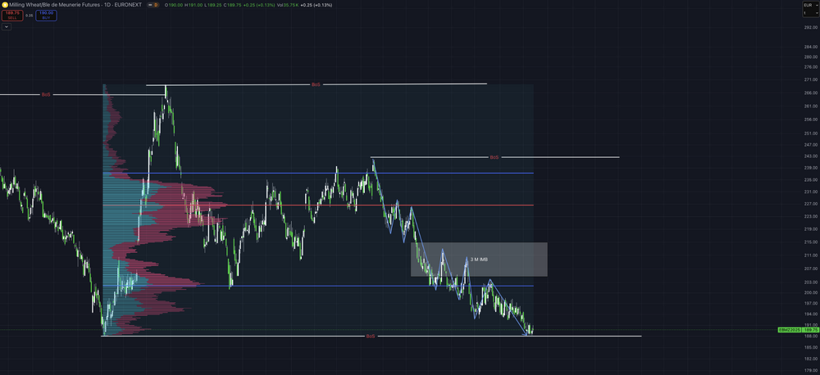Open the Milling Wheat Futures symbol title

(x=75, y=4)
